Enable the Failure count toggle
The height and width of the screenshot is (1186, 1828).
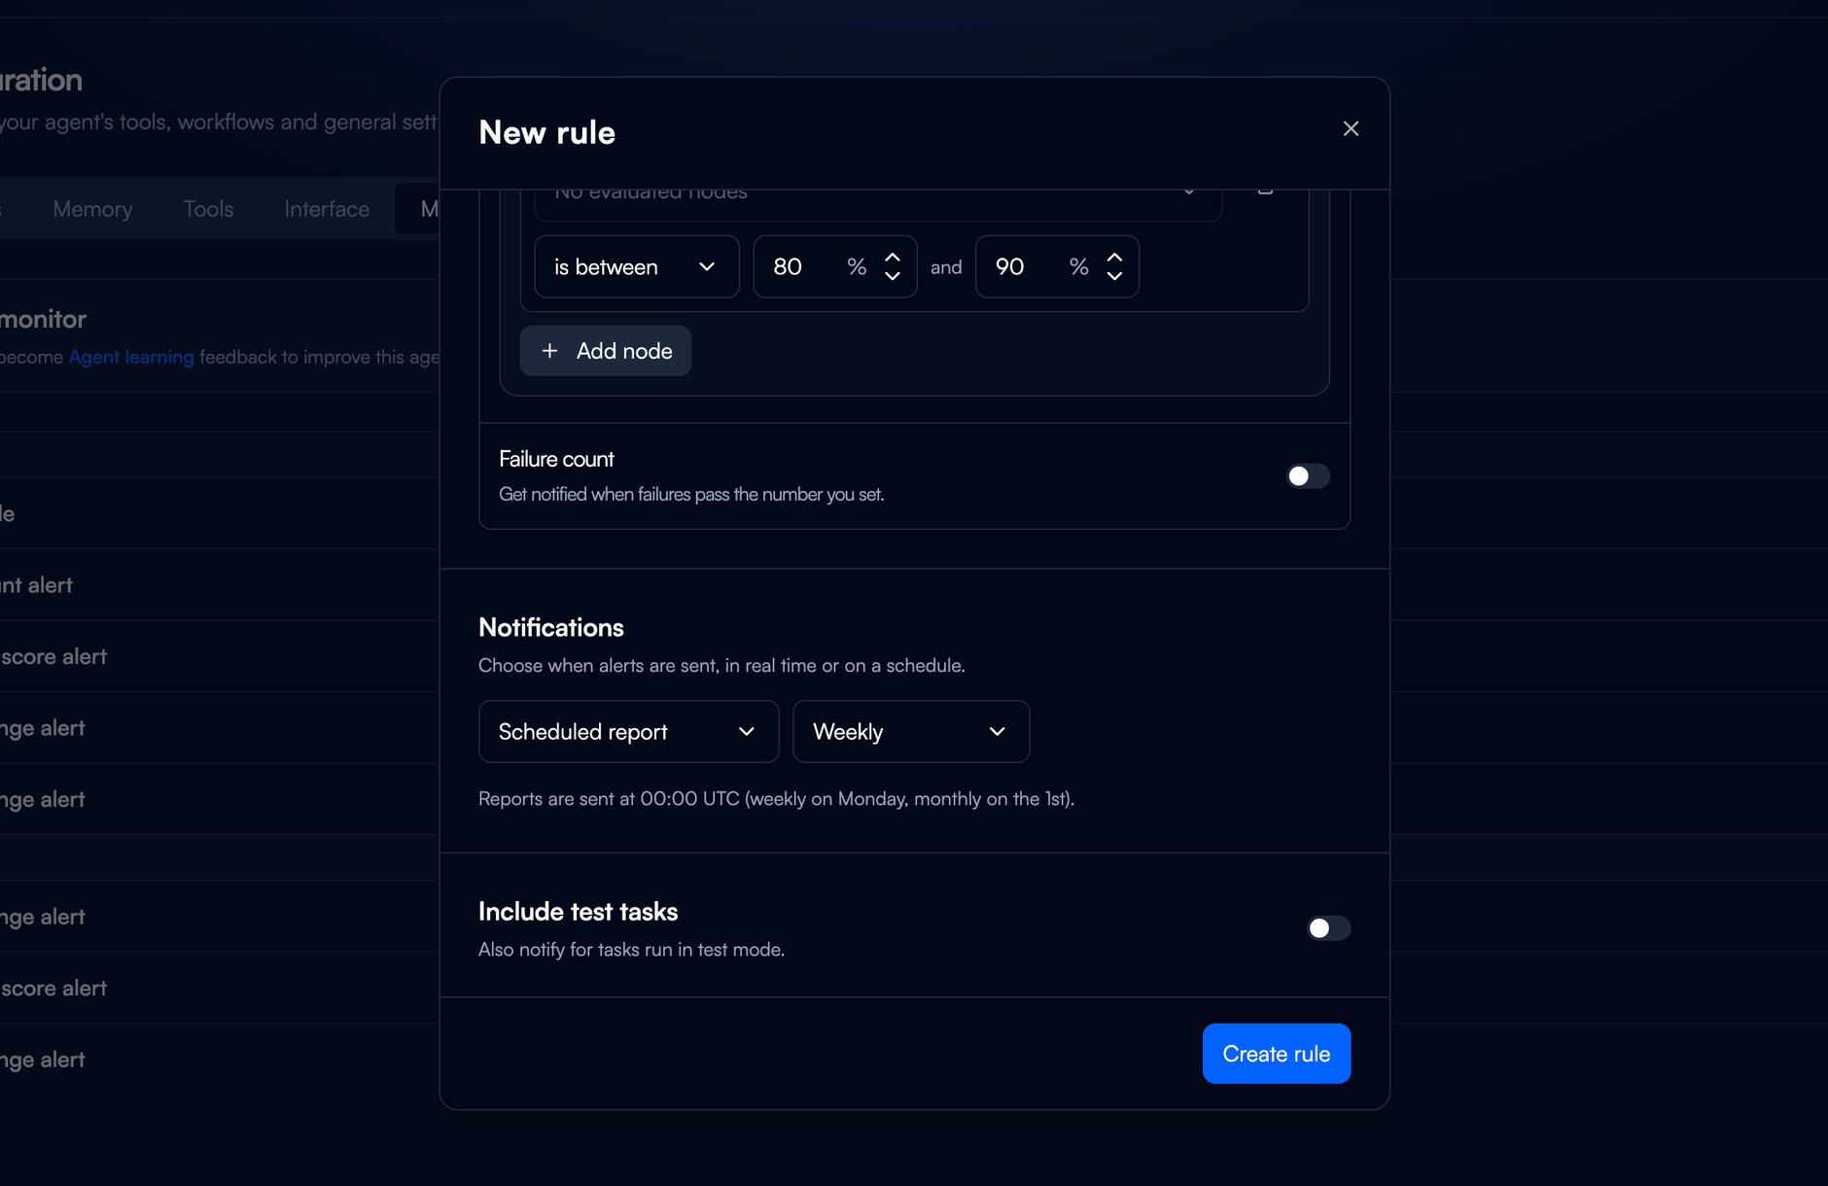[x=1308, y=476]
